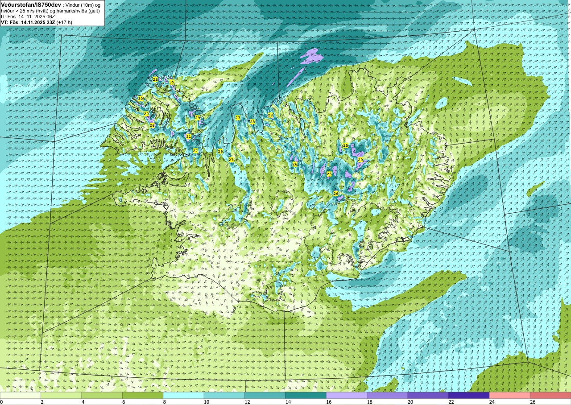The width and height of the screenshot is (571, 405).
Task: Click the 'hámarkshviða (gult)' header text
Action: click(x=78, y=11)
